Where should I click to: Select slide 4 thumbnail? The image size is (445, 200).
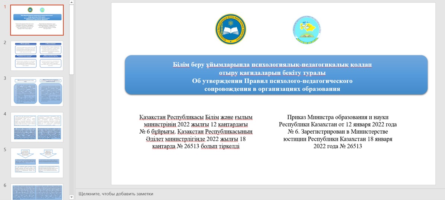pyautogui.click(x=37, y=127)
